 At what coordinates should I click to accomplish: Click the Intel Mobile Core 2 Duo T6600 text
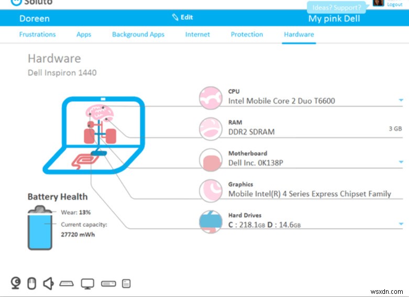click(x=281, y=101)
